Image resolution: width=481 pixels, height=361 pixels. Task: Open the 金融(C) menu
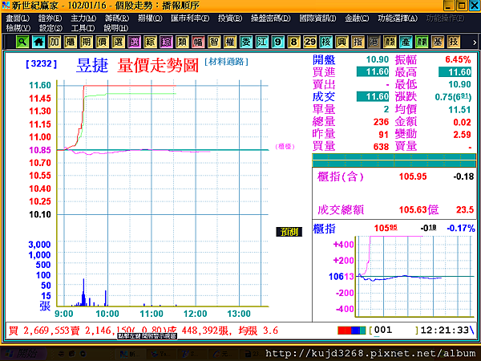coord(357,18)
